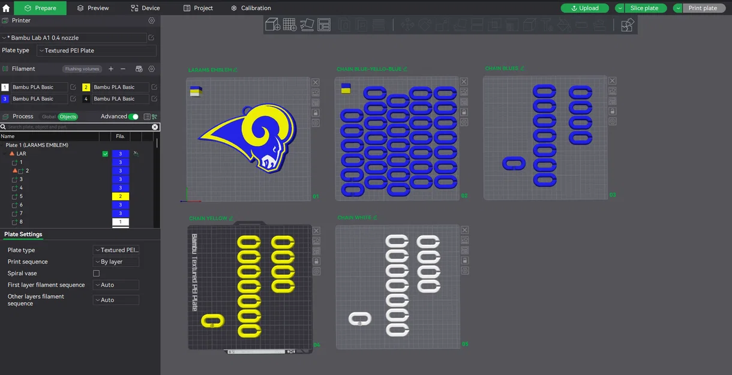Open the Flushing volumes dialog
732x375 pixels.
click(x=82, y=68)
